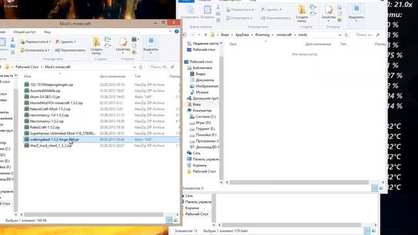Select Видео library in mods window tree
The height and width of the screenshot is (235, 418).
[x=198, y=74]
